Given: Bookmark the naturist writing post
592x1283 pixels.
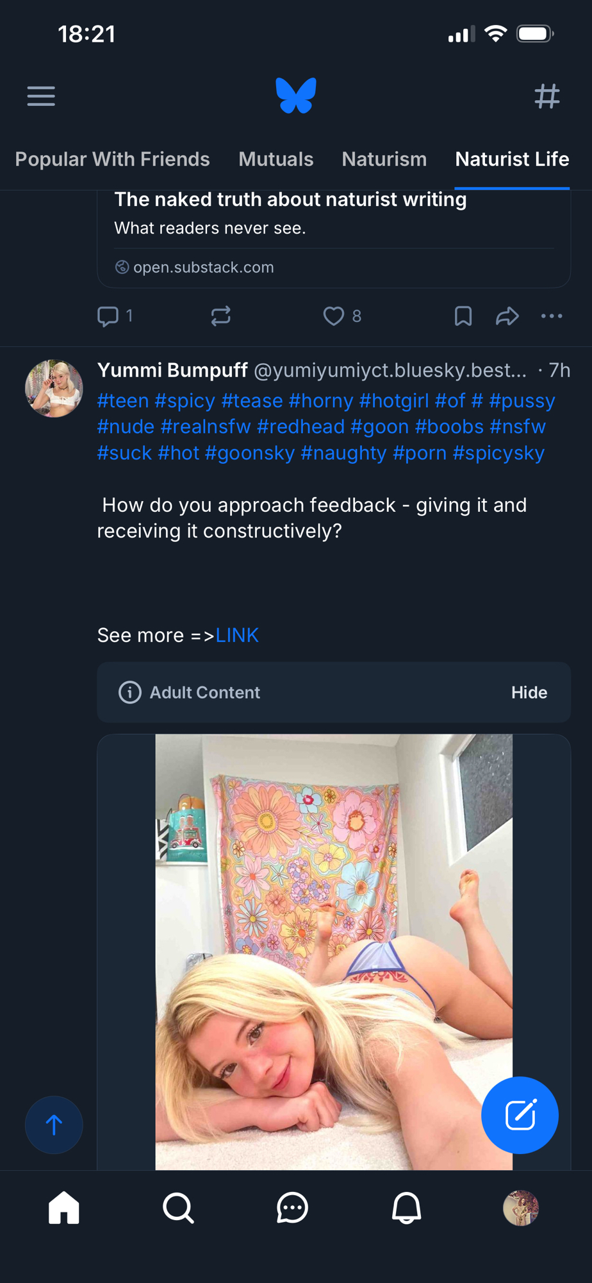Looking at the screenshot, I should point(463,316).
